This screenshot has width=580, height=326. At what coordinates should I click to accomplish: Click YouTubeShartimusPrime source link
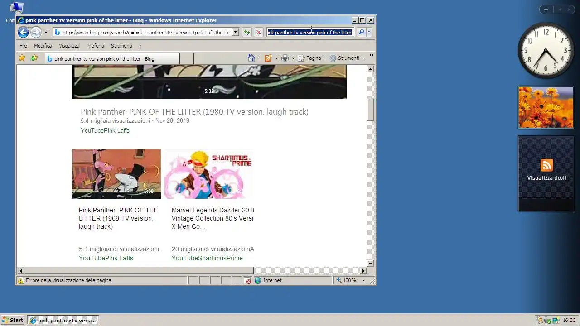[207, 258]
